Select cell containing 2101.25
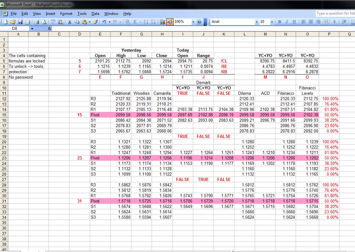The height and width of the screenshot is (252, 355). coord(100,61)
